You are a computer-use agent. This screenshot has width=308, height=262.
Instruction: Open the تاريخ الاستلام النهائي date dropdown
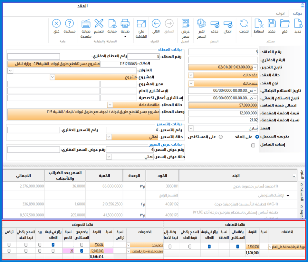(x=255, y=98)
